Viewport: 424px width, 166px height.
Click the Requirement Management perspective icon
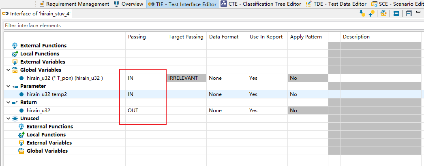tap(42, 4)
